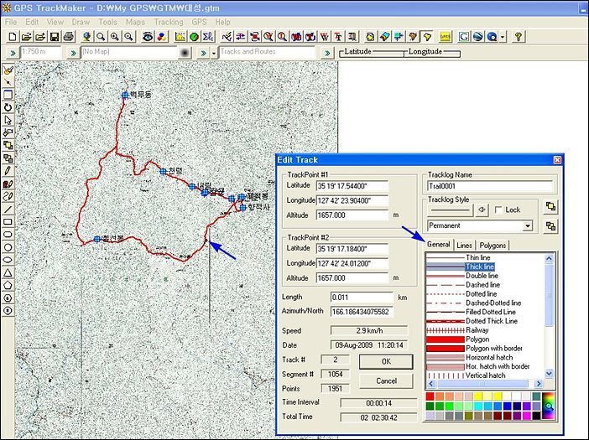Click the bottom linked-squares icon in Edit Track

pyautogui.click(x=550, y=226)
